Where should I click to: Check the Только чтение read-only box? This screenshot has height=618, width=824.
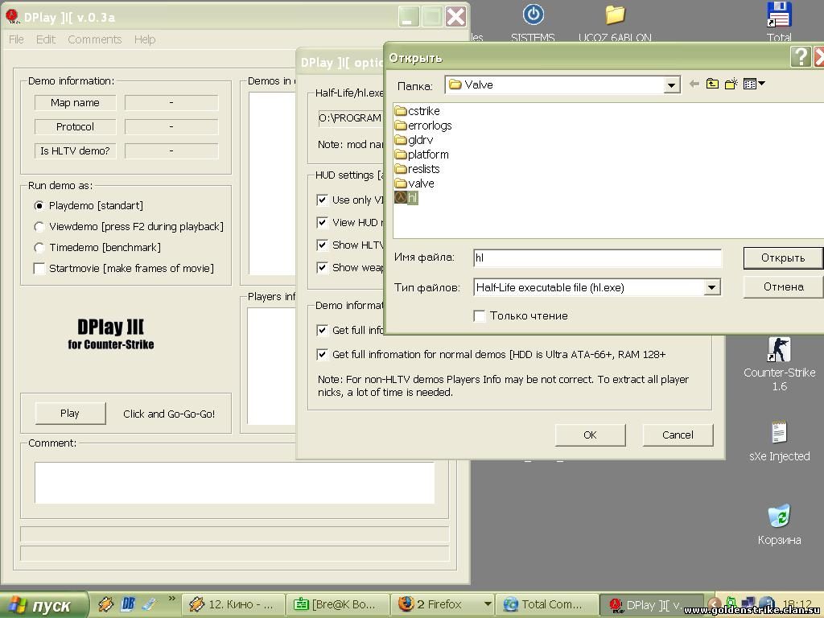pyautogui.click(x=480, y=315)
